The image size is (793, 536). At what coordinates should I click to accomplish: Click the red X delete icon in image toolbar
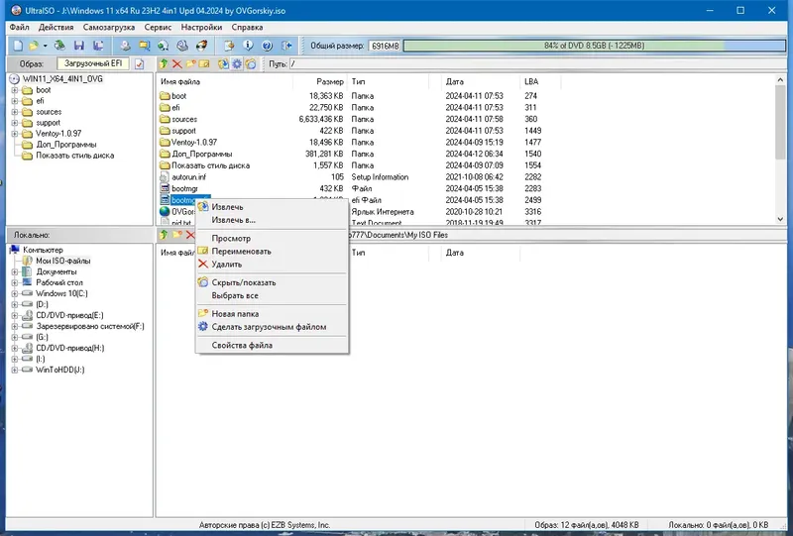point(177,64)
